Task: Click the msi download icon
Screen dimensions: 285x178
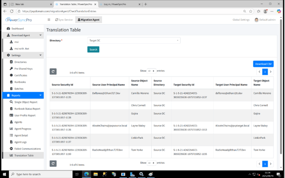Action: click(x=11, y=42)
